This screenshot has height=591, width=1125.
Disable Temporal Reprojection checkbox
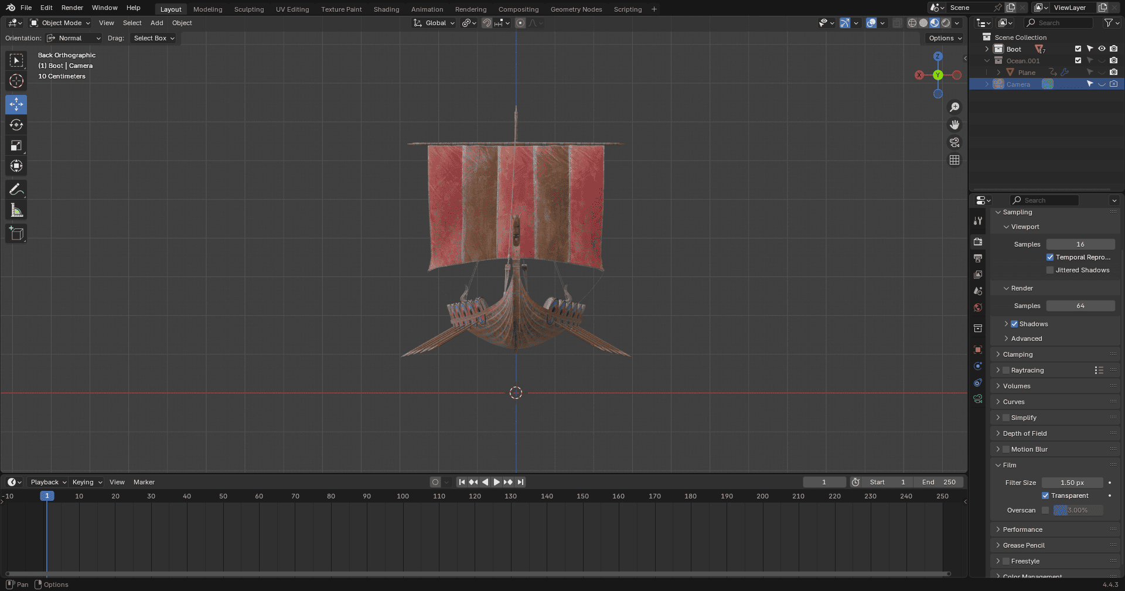1050,257
